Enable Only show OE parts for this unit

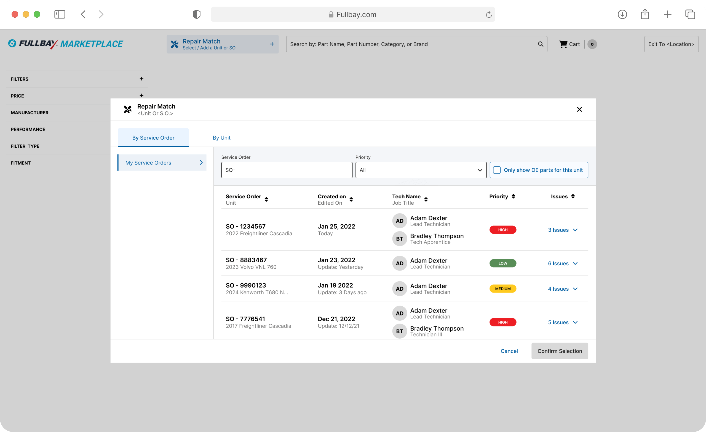coord(497,170)
